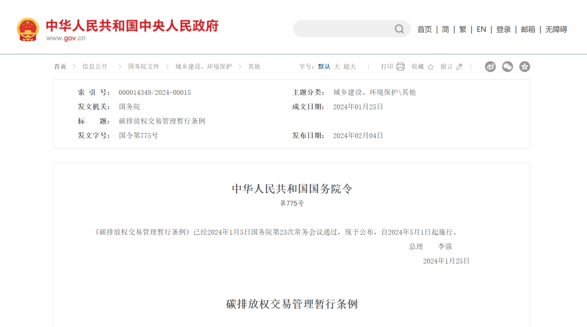
Task: Share via the Weibo icon
Action: point(490,67)
